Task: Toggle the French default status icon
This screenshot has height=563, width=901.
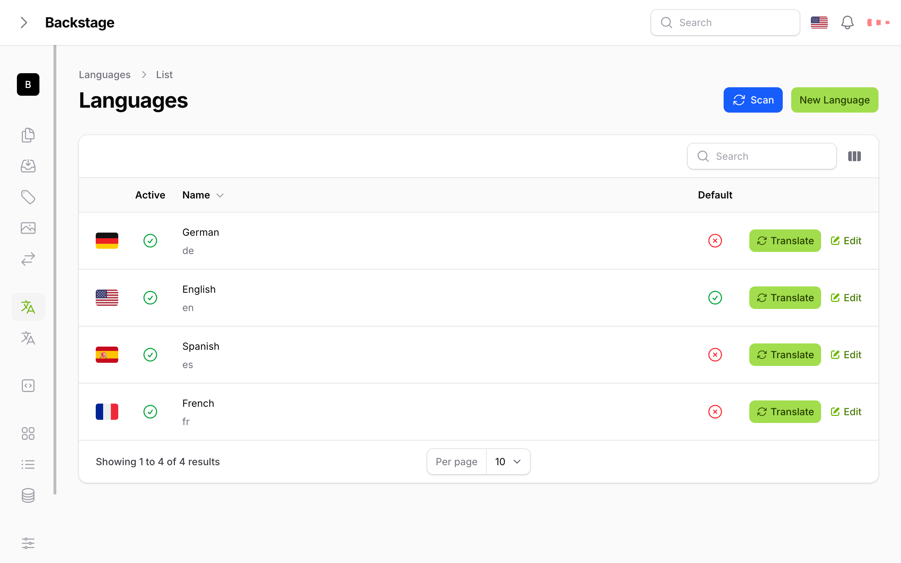Action: pyautogui.click(x=715, y=411)
